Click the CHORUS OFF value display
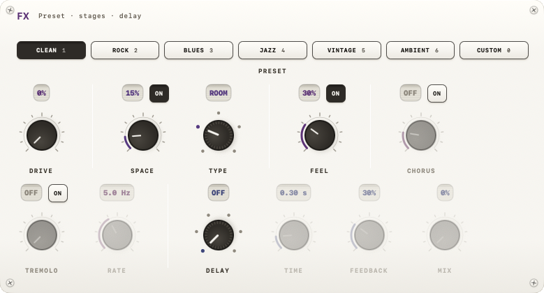Viewport: 544px width, 293px height. click(410, 93)
